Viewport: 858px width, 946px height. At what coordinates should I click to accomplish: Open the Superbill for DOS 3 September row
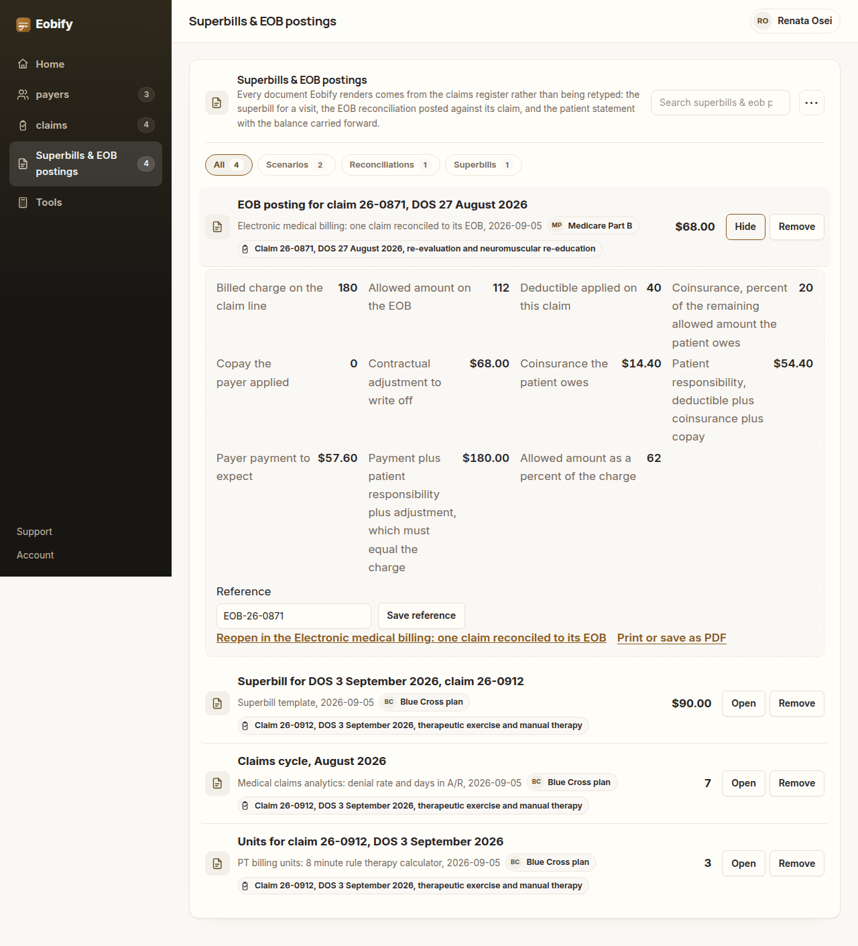[x=743, y=703]
